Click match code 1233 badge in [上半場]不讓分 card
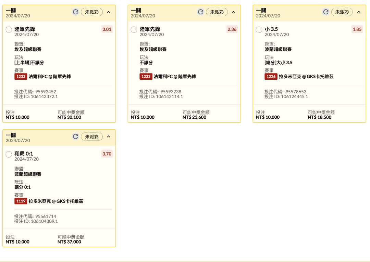 click(21, 77)
